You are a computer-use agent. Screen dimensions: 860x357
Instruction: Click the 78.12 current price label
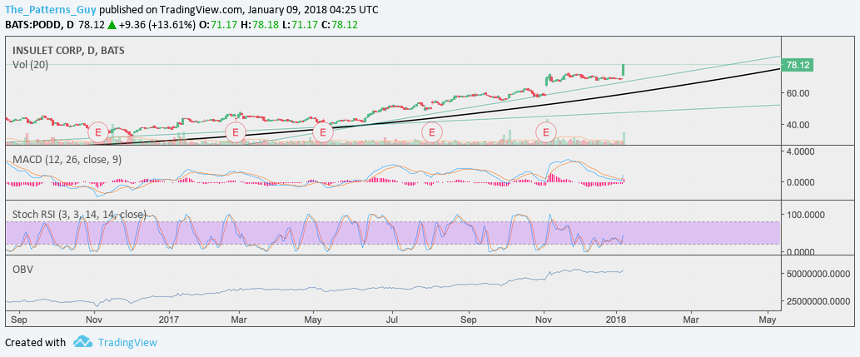[x=796, y=65]
